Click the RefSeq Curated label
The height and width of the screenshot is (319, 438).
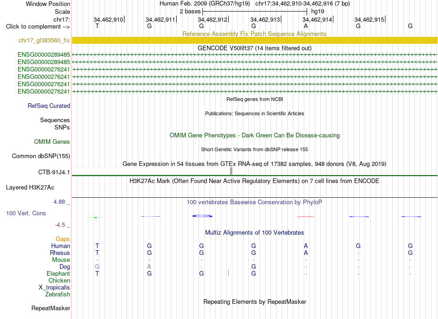pos(48,106)
